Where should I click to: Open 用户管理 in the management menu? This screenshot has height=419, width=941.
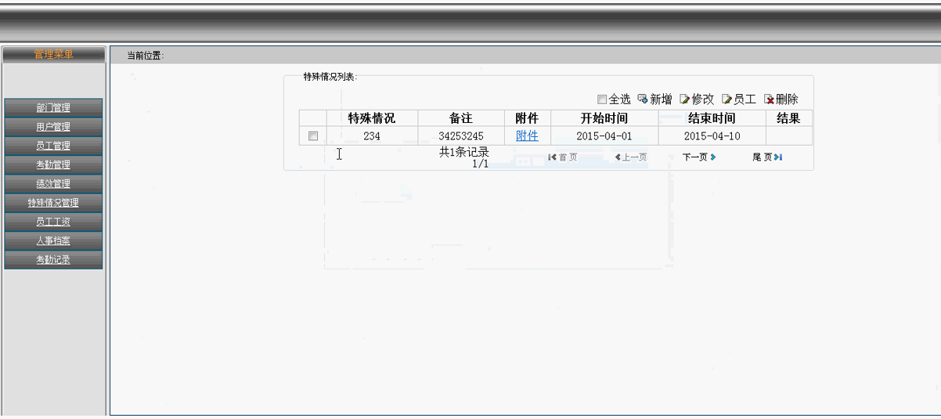(53, 127)
